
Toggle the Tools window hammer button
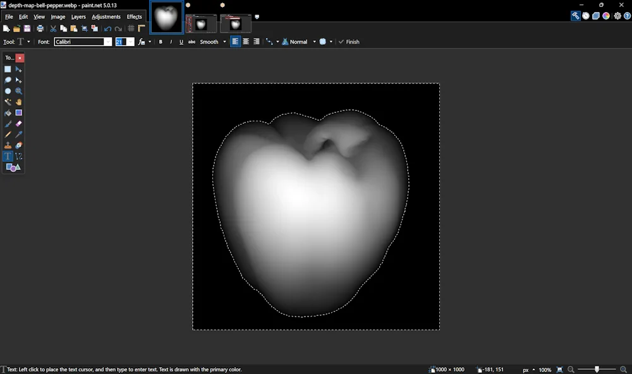click(x=576, y=16)
